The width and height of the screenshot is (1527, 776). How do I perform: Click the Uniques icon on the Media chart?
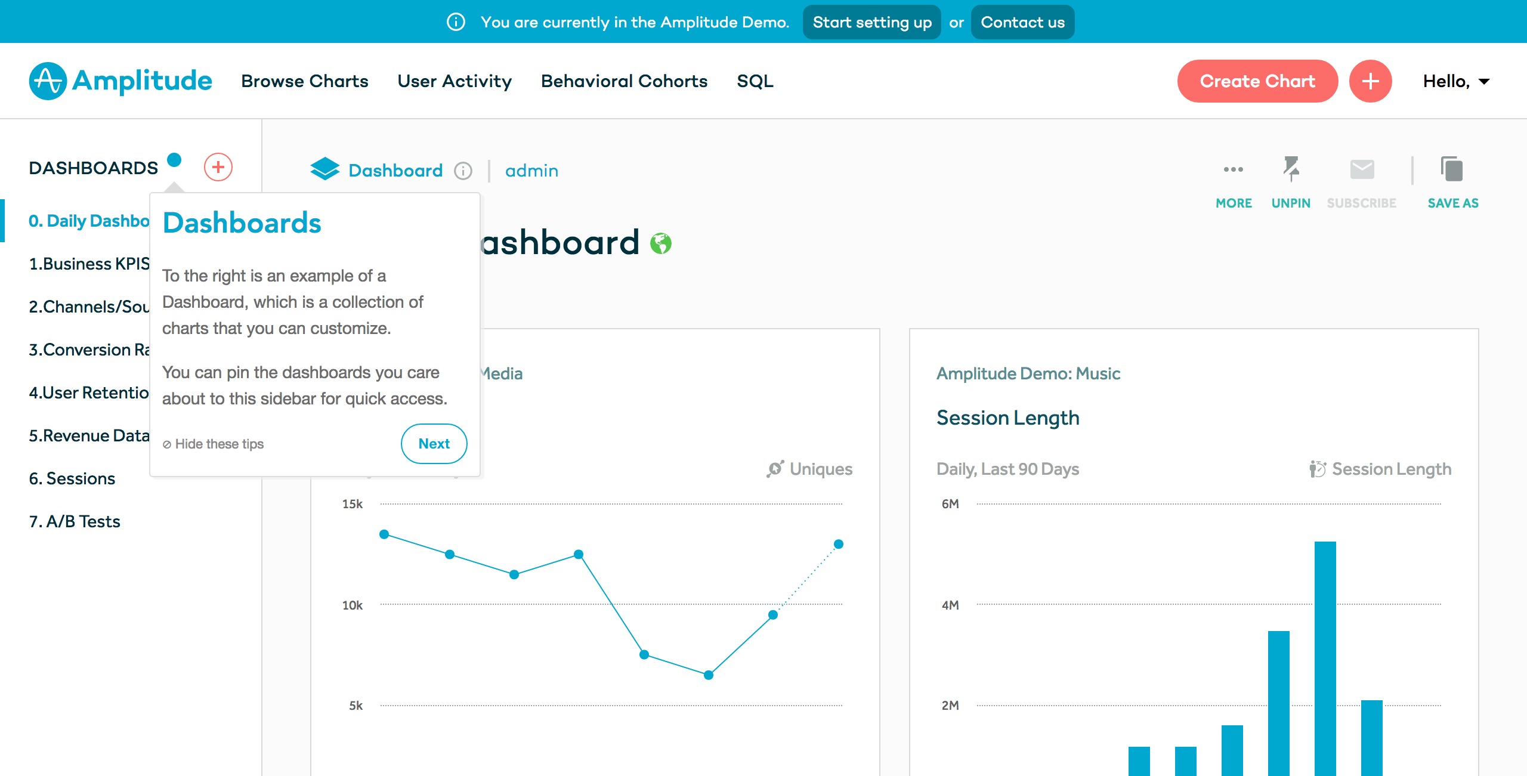(x=775, y=469)
